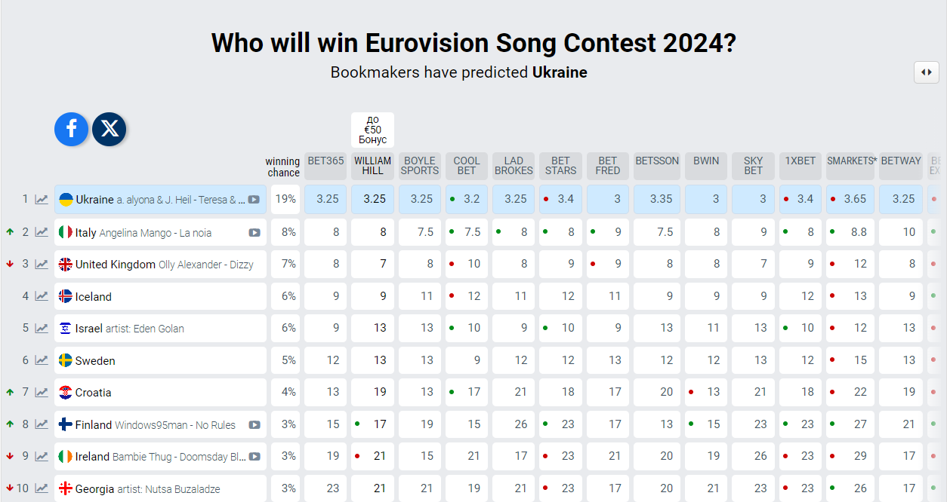The height and width of the screenshot is (502, 947).
Task: Open William Hill €50 bonus offer
Action: click(x=373, y=130)
